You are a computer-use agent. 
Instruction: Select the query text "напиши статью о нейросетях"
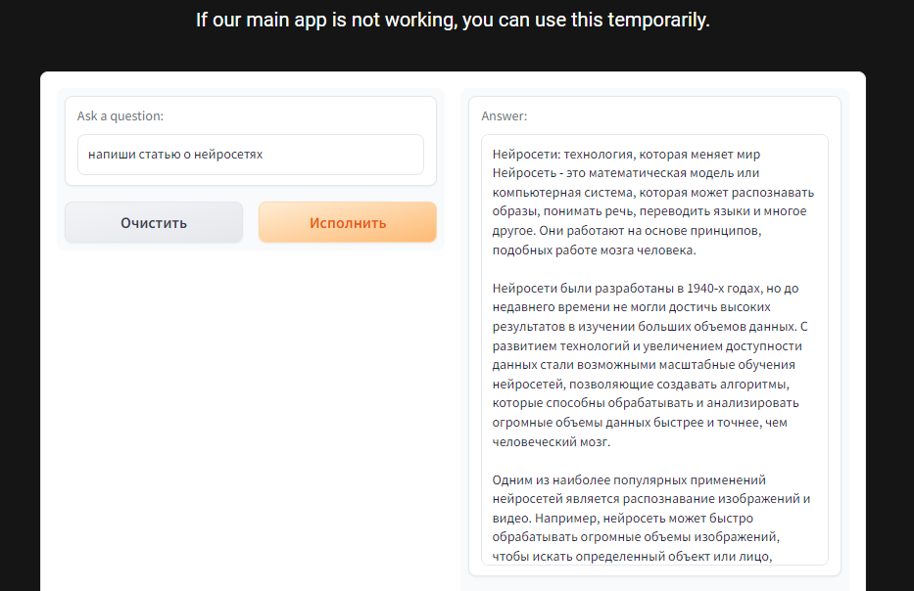pyautogui.click(x=176, y=155)
